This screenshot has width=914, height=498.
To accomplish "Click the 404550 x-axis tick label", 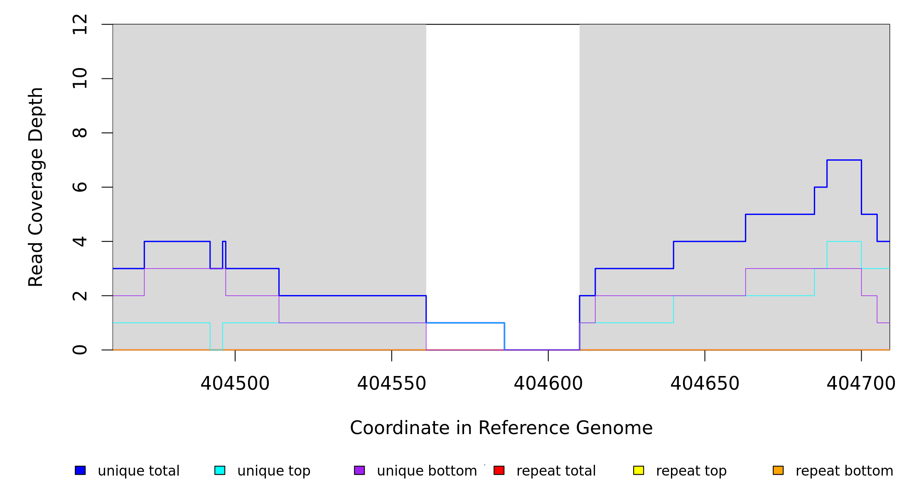I will pyautogui.click(x=392, y=383).
